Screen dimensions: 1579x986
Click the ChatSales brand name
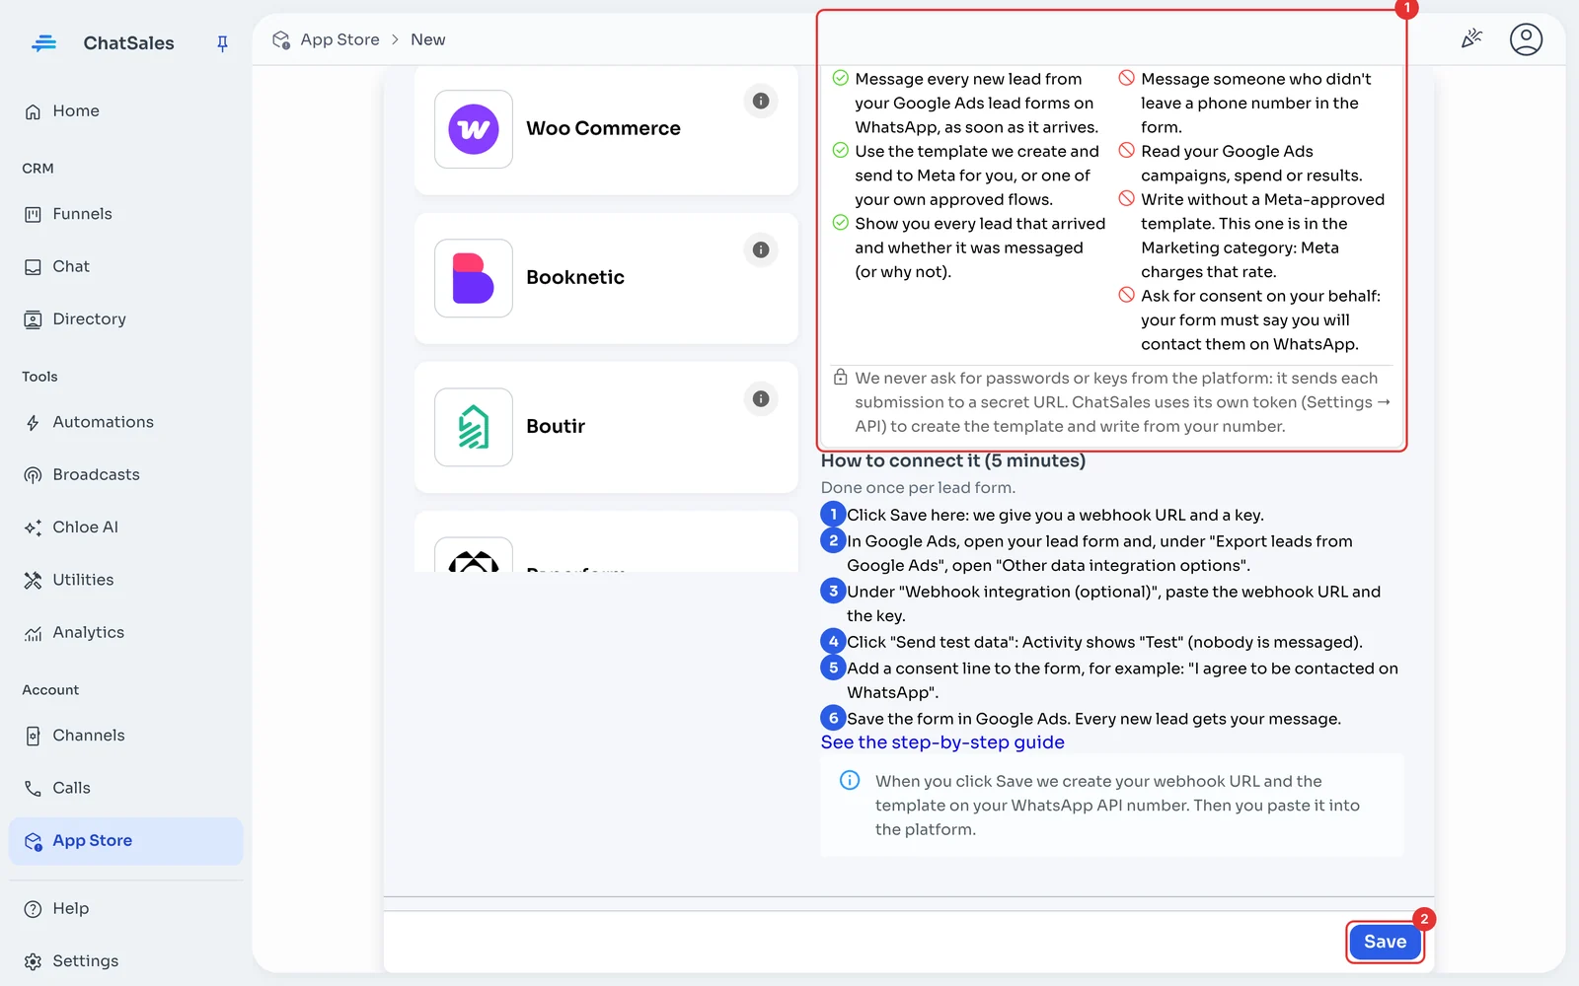(129, 43)
